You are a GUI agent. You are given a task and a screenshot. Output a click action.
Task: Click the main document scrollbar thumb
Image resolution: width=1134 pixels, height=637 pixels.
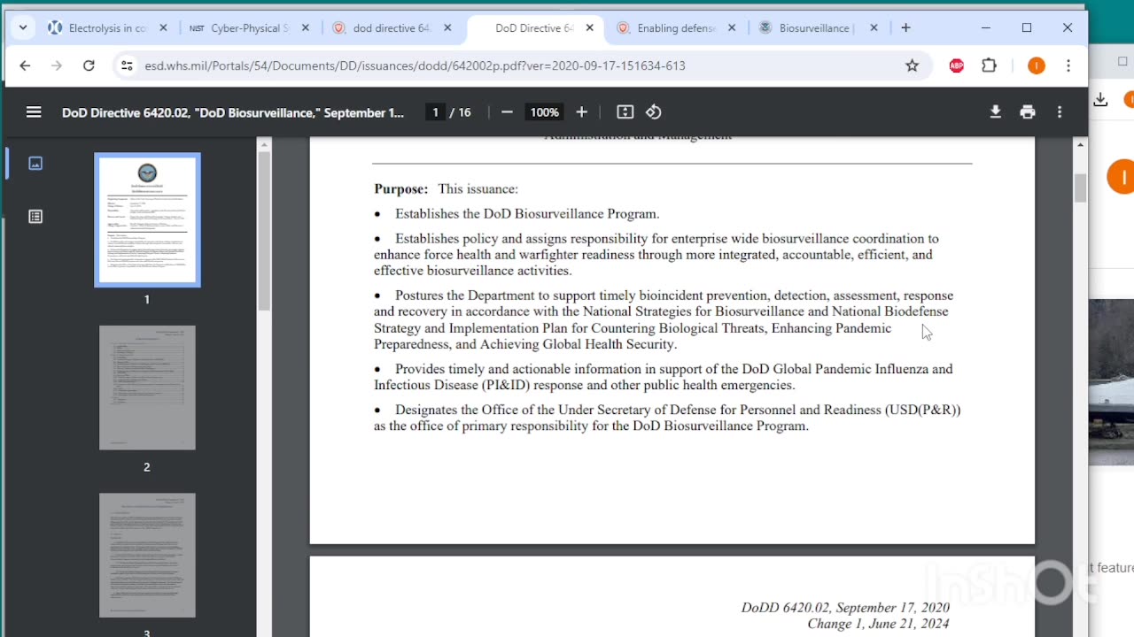click(1080, 188)
